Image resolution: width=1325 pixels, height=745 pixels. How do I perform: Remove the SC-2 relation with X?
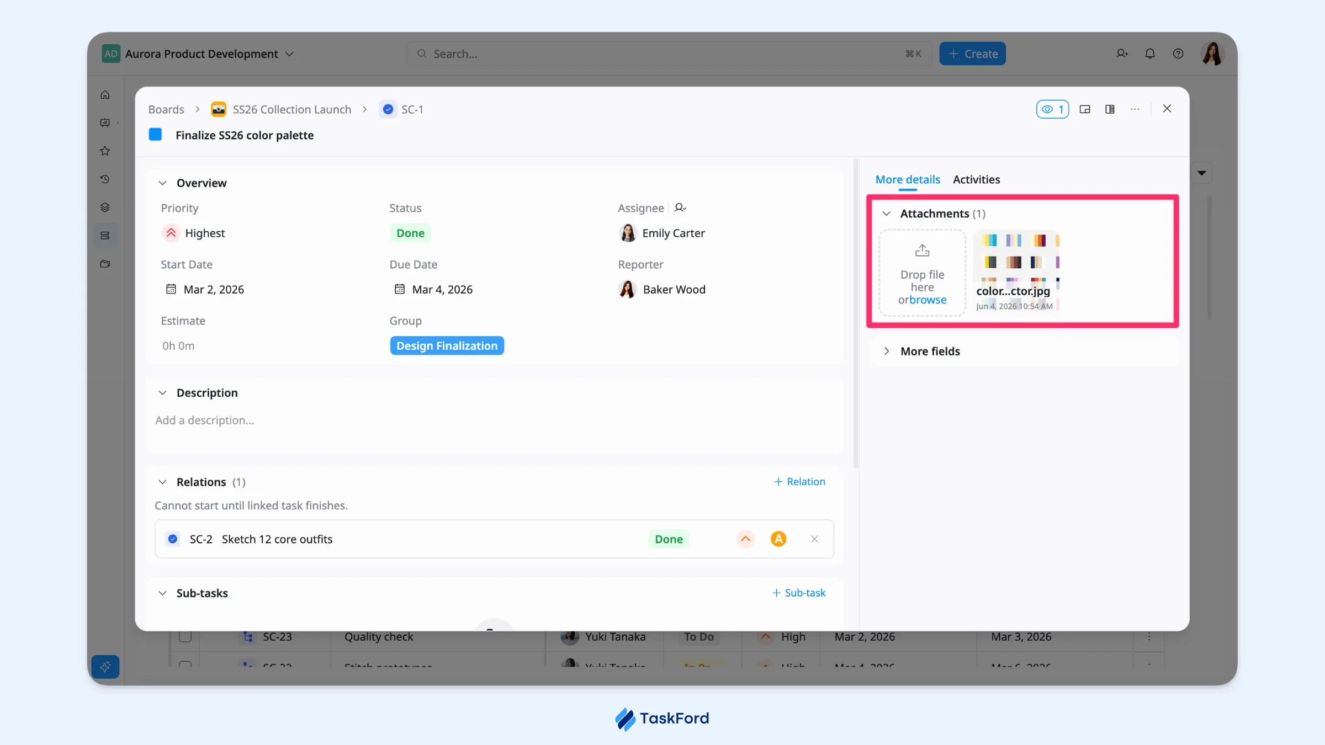tap(814, 539)
